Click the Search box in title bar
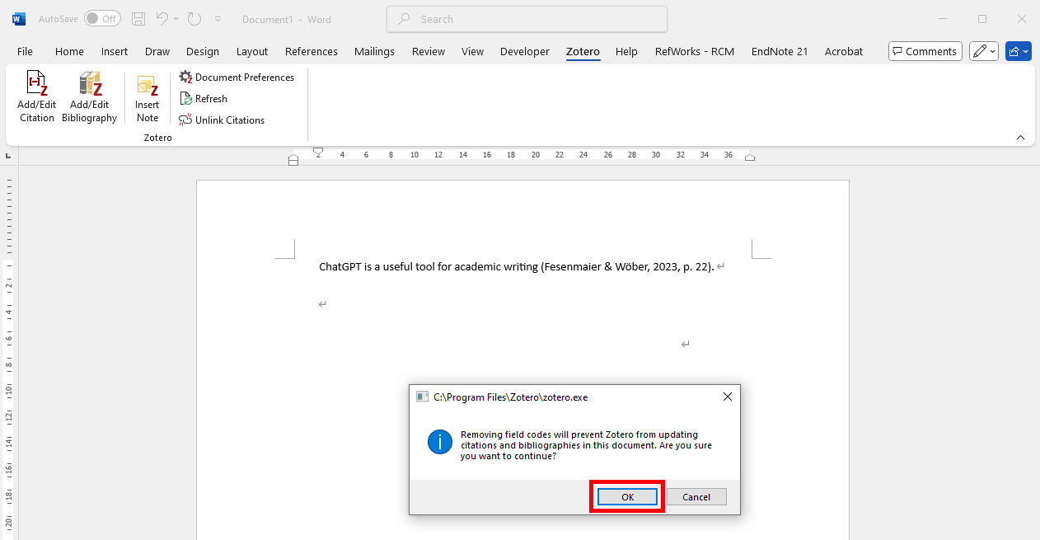The image size is (1040, 540). tap(527, 19)
